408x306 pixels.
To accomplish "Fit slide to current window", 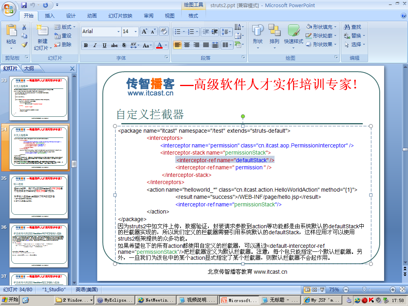I will 402,289.
